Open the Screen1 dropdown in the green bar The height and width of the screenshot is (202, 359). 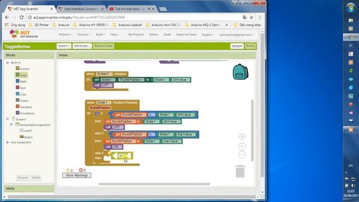click(64, 46)
